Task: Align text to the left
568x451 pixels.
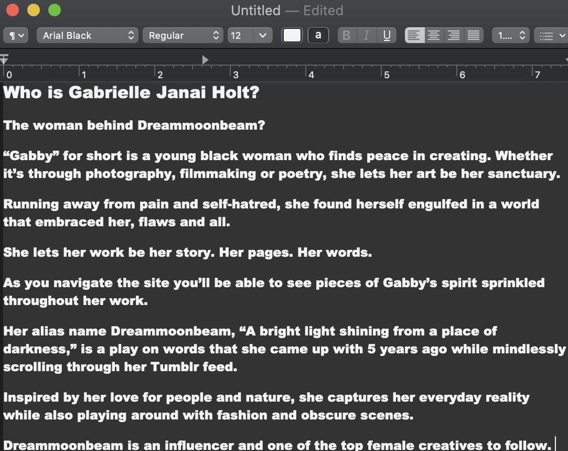Action: pyautogui.click(x=414, y=35)
